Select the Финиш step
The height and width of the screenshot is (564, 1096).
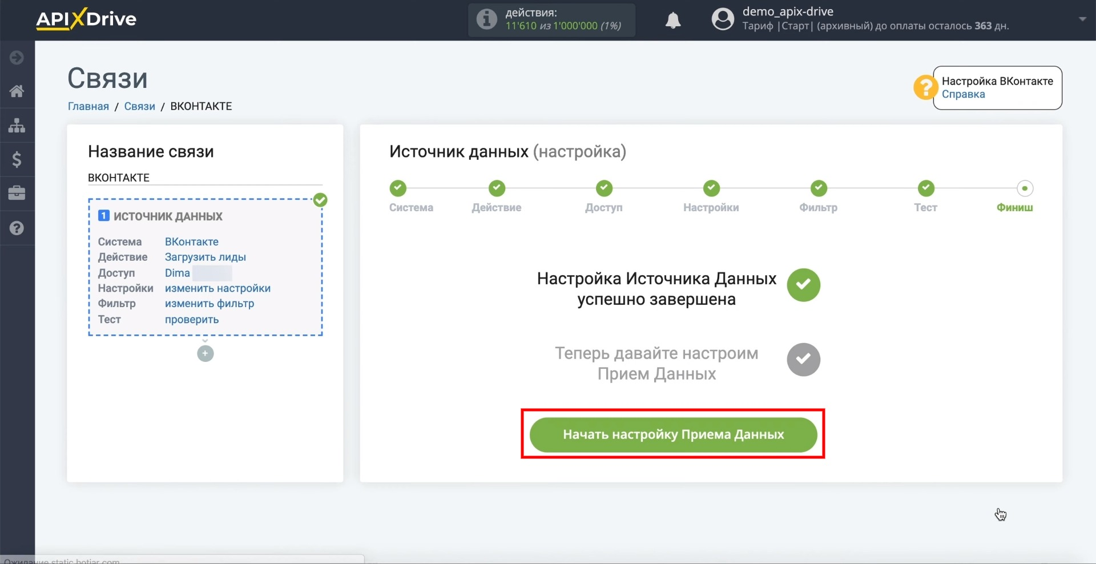click(x=1025, y=188)
